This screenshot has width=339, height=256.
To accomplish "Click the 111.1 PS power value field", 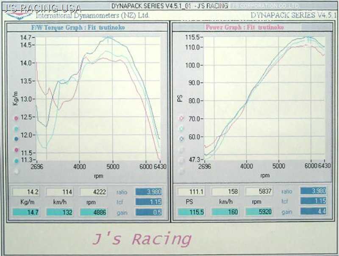I will pos(191,192).
